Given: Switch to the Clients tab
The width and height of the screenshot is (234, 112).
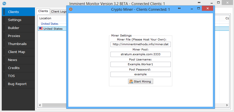Looking at the screenshot, I should coord(43,11).
